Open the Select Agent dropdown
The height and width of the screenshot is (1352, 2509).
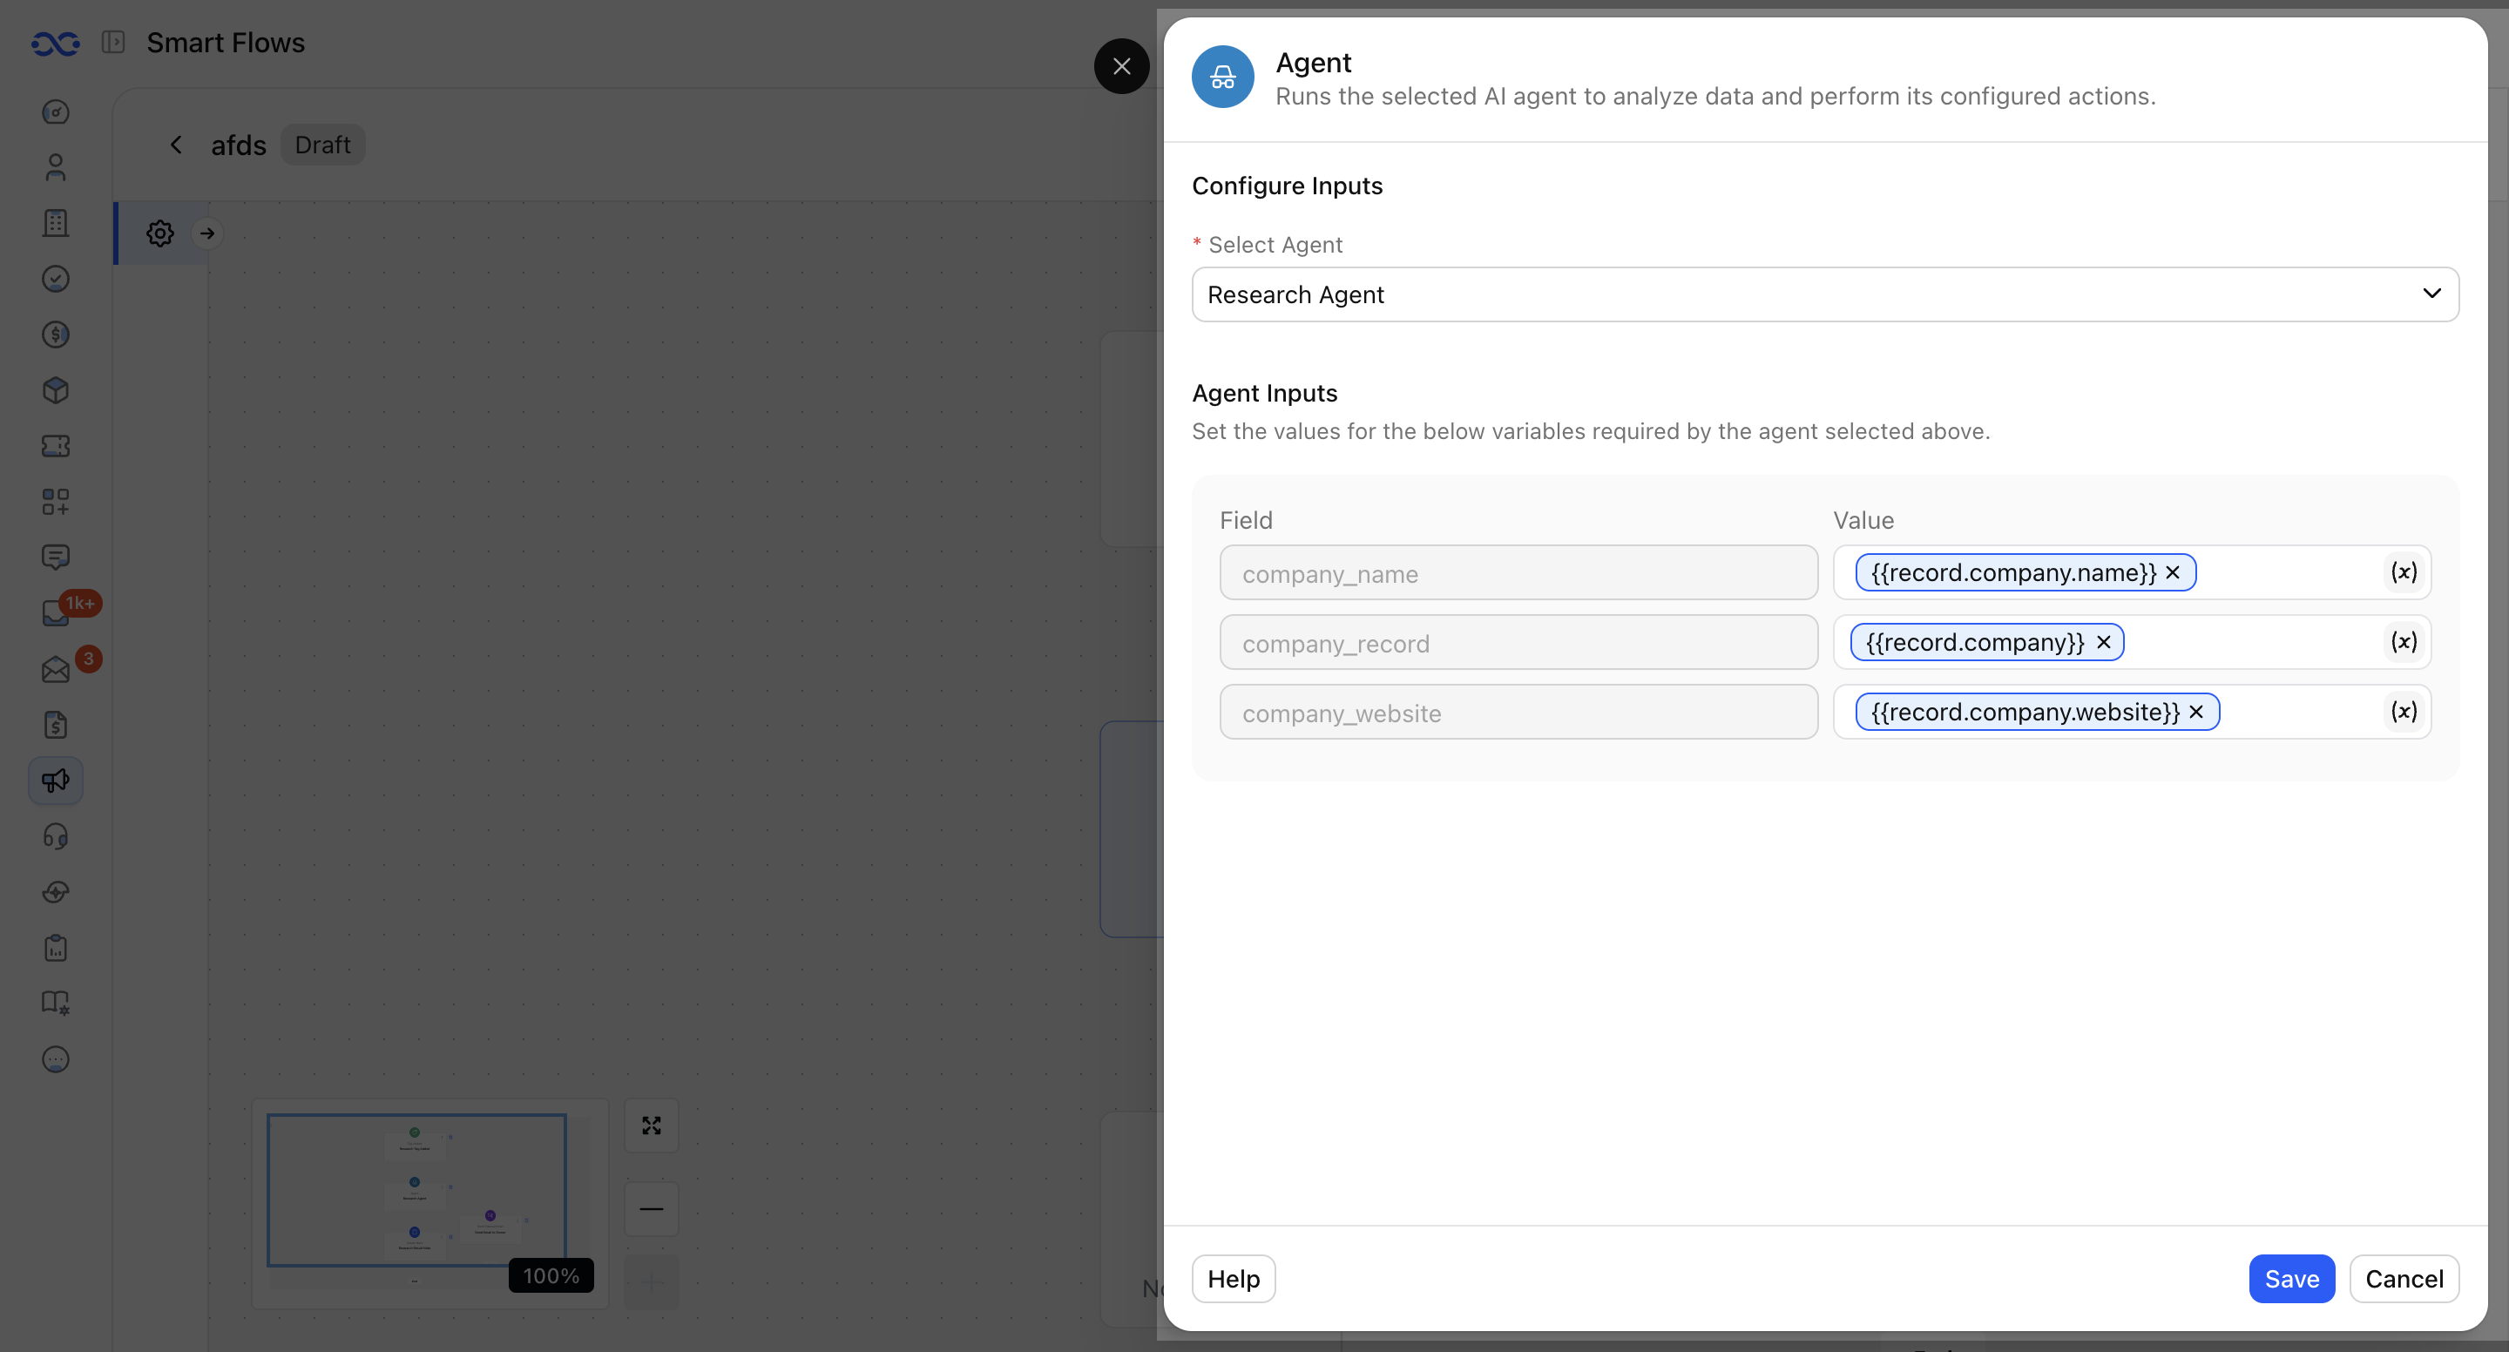click(1824, 294)
